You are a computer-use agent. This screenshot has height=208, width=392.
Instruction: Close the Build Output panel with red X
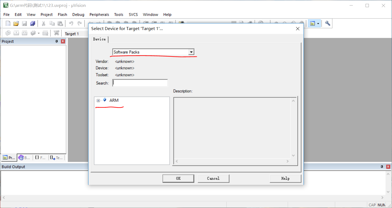click(388, 167)
